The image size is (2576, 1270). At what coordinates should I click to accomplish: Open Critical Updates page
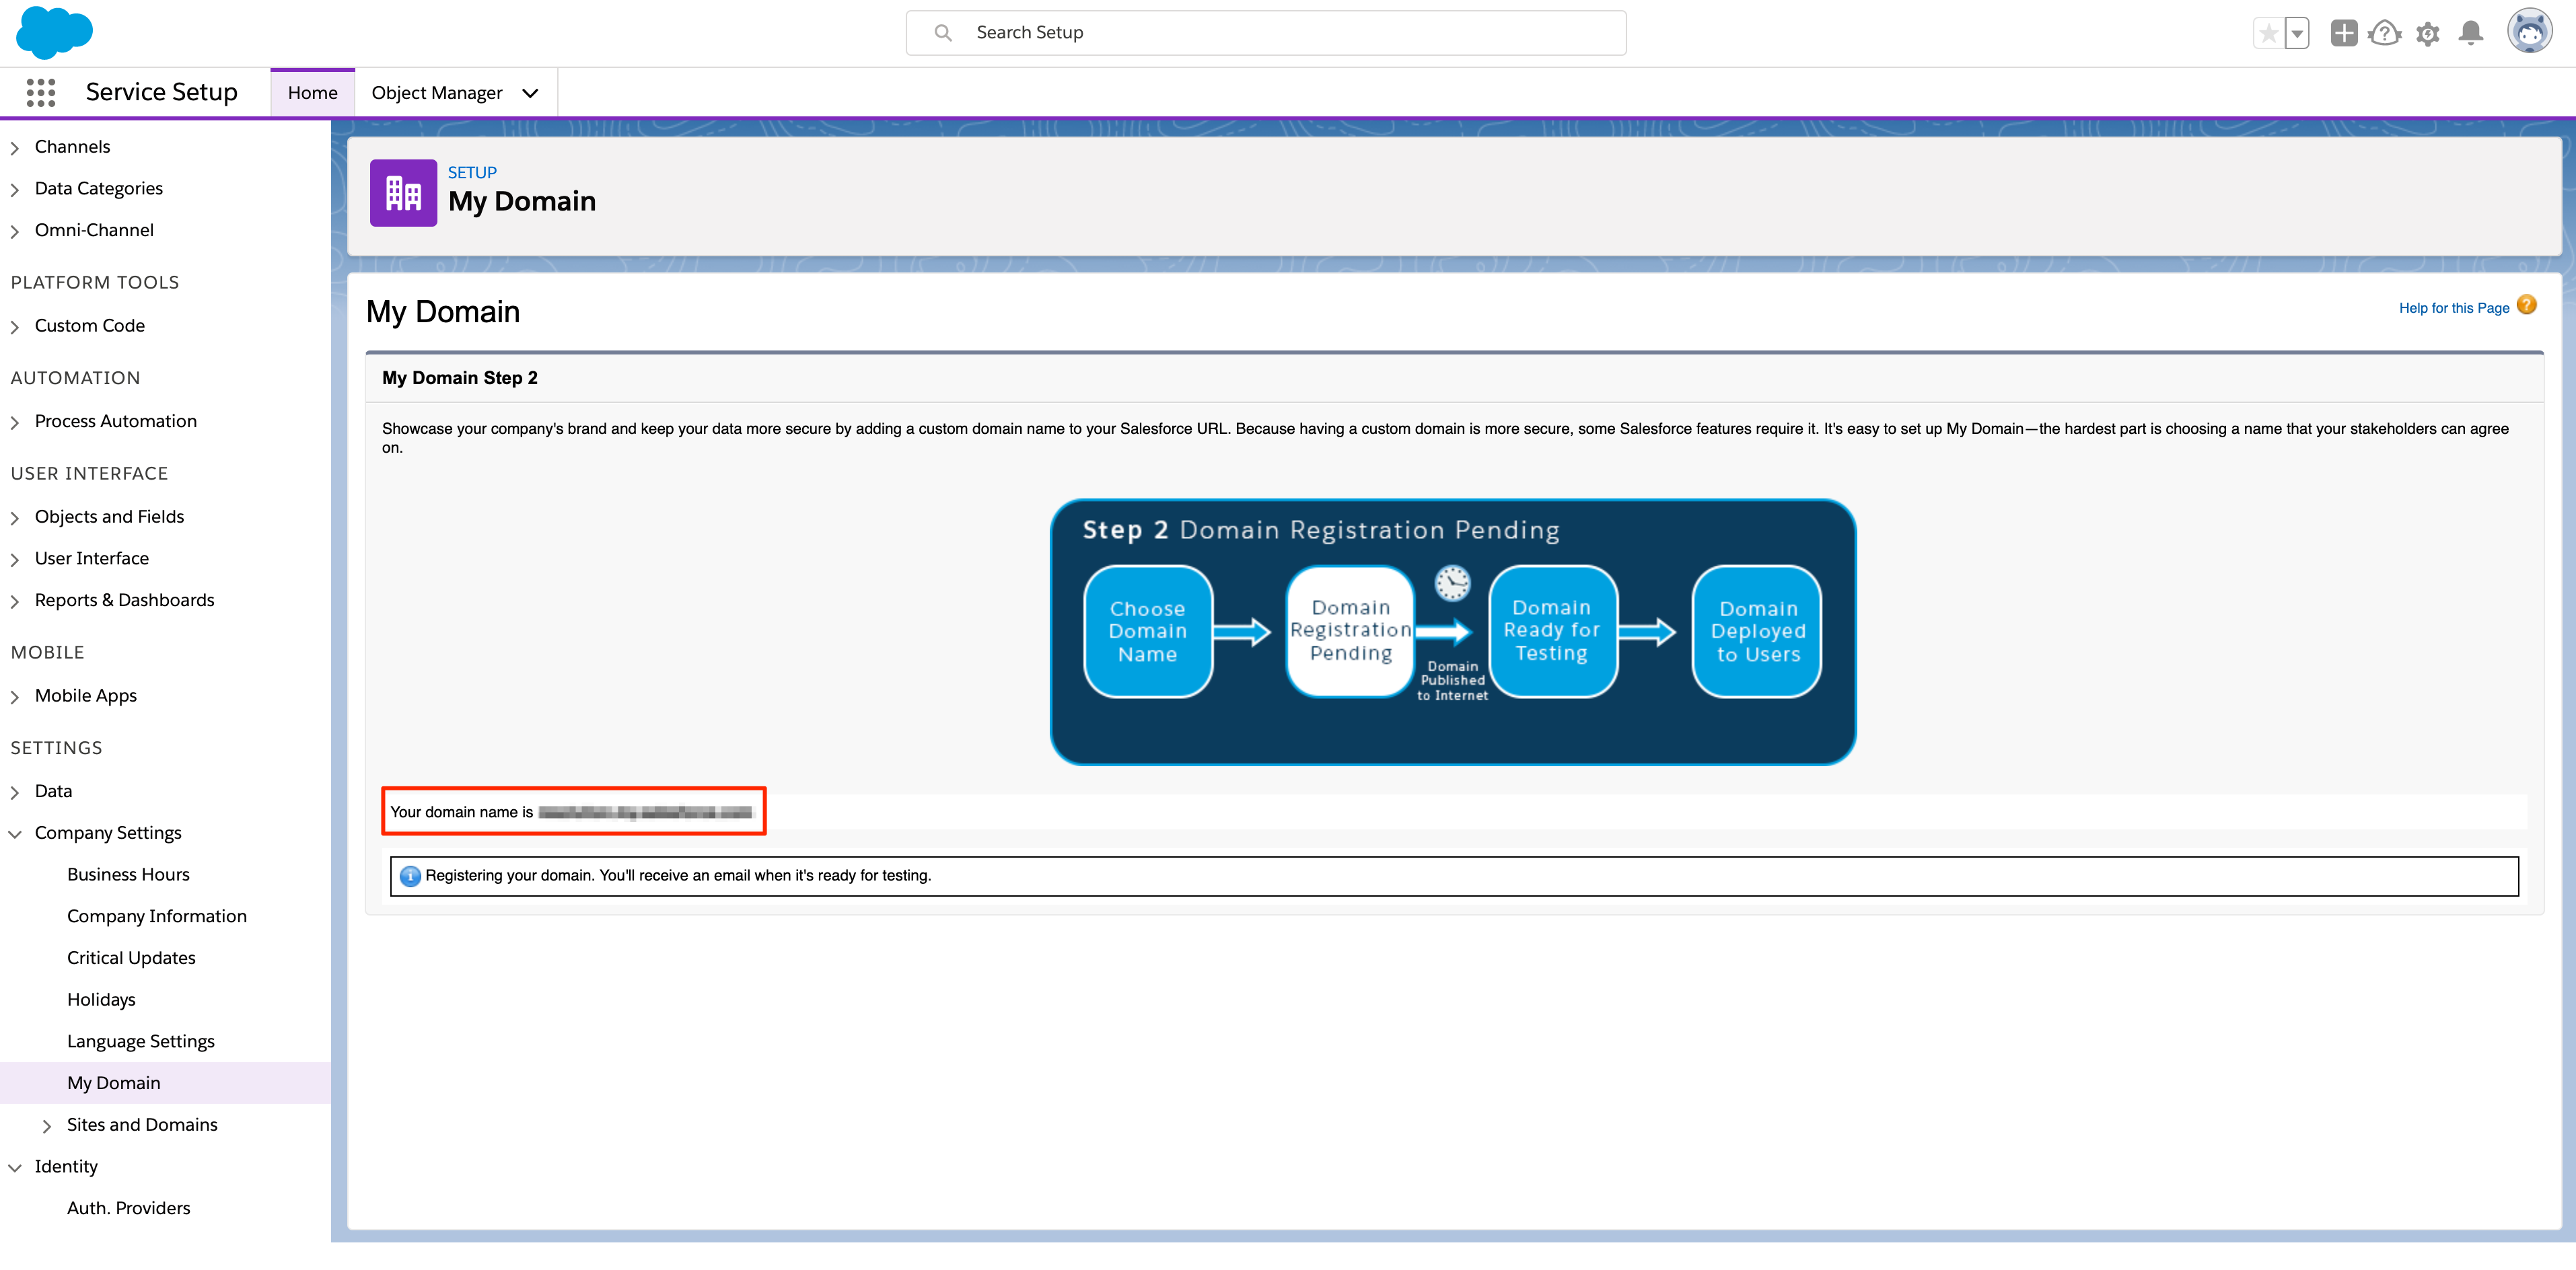(131, 959)
